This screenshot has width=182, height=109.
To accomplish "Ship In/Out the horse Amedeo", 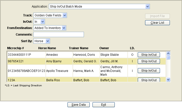I will (x=149, y=55).
